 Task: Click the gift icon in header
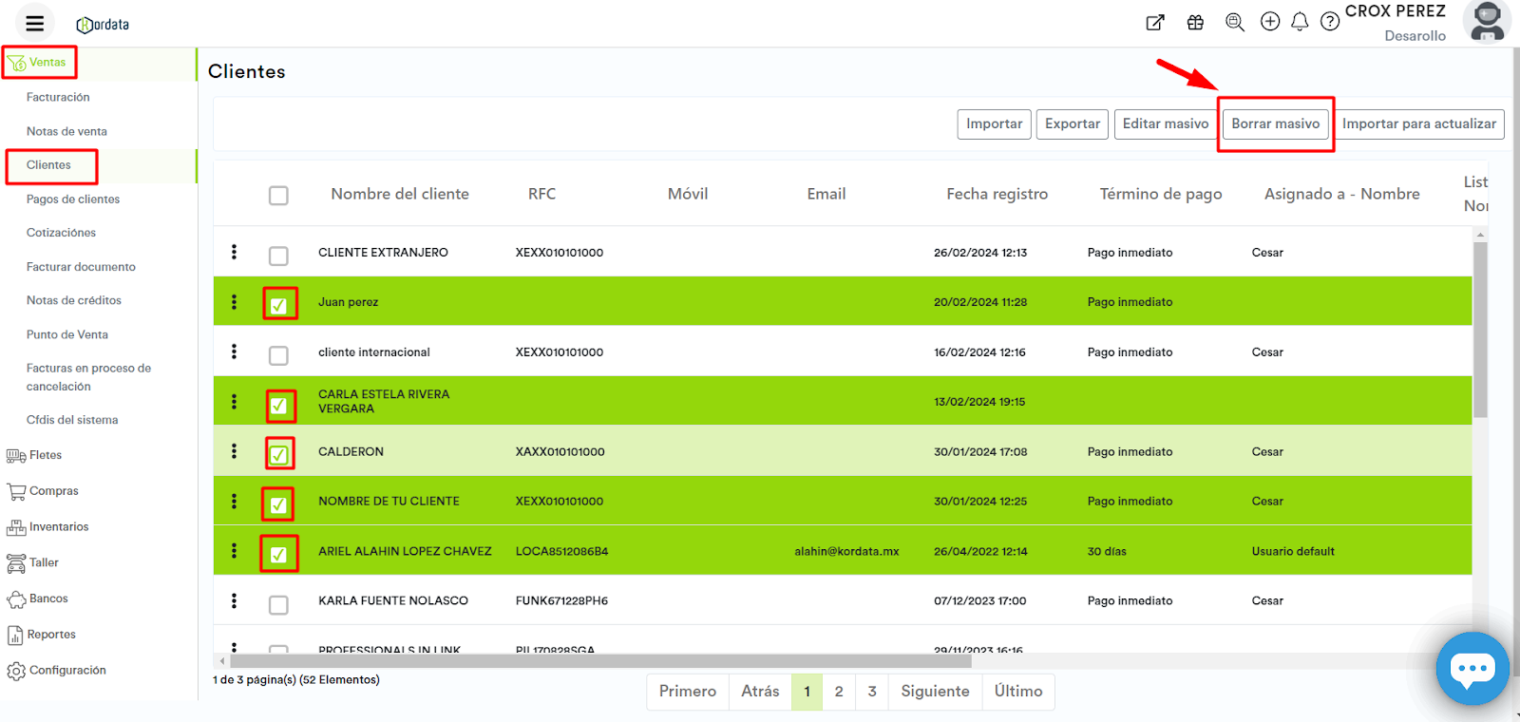(x=1195, y=22)
